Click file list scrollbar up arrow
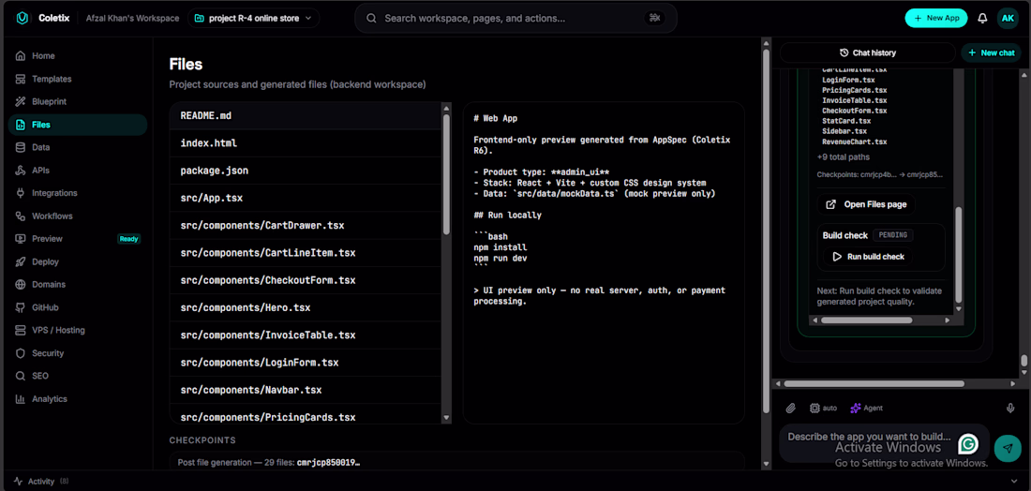The width and height of the screenshot is (1031, 491). pyautogui.click(x=446, y=108)
